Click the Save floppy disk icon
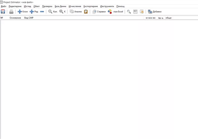The image size is (198, 139). [3, 11]
